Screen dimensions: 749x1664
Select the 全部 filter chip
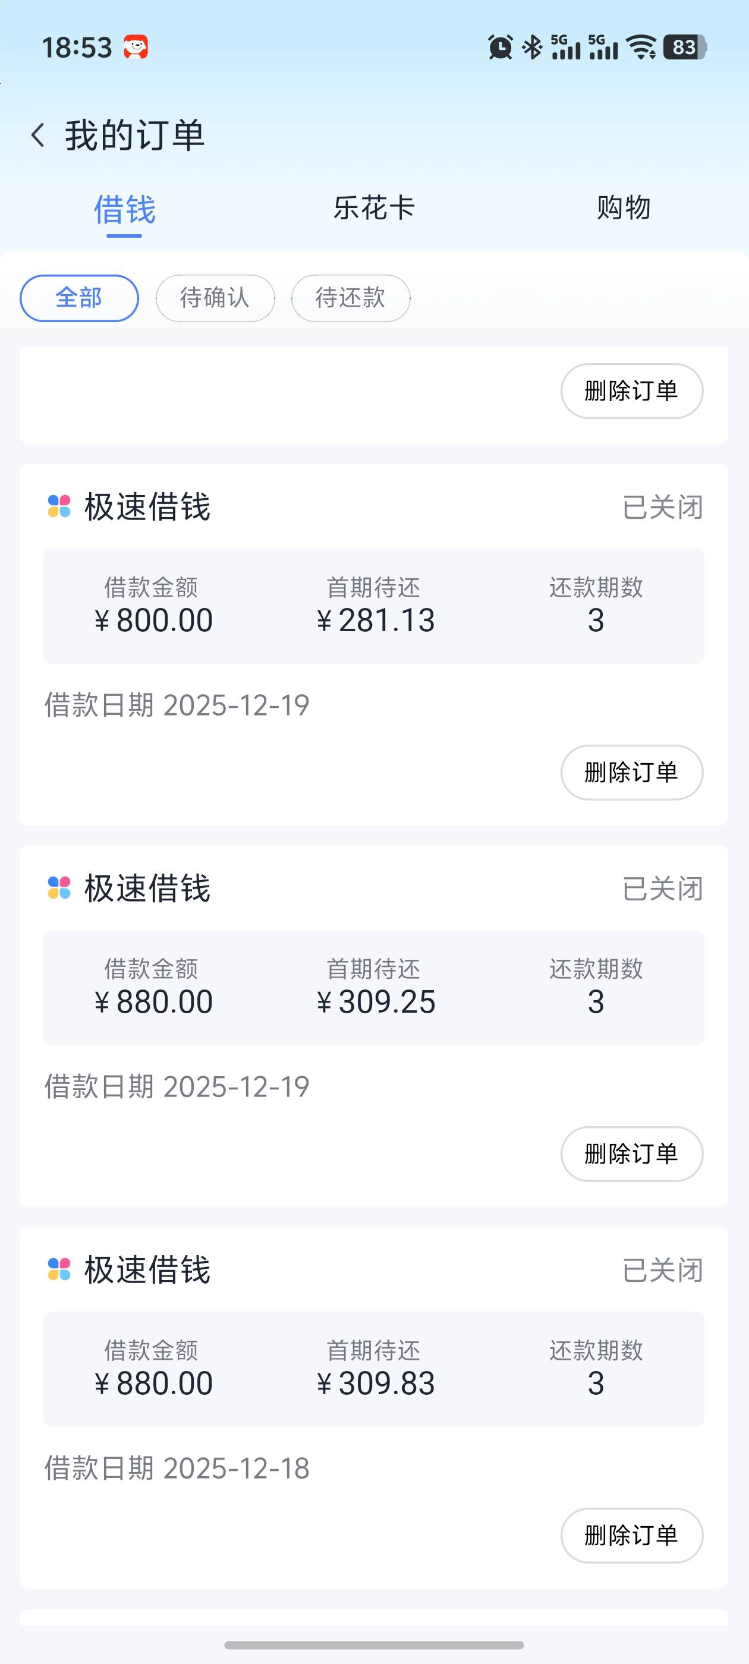coord(79,298)
